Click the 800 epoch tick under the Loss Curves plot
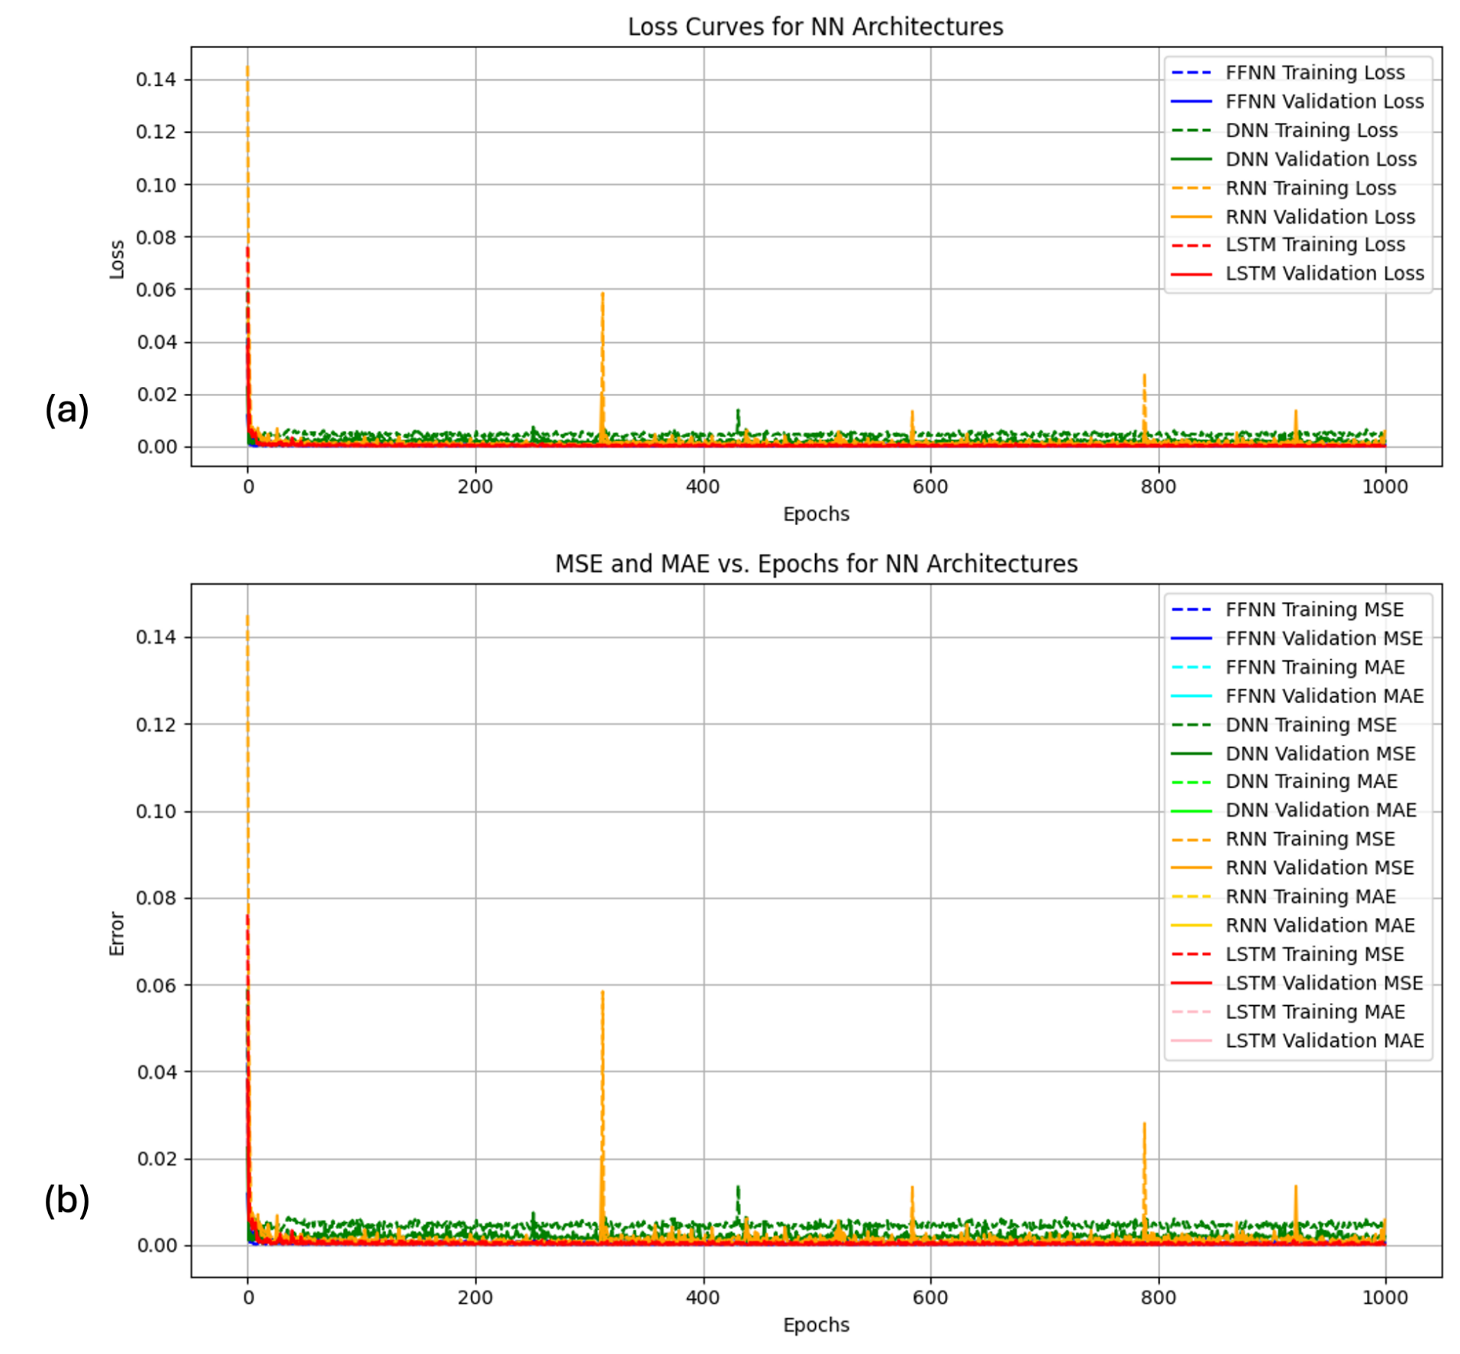 coord(1159,487)
